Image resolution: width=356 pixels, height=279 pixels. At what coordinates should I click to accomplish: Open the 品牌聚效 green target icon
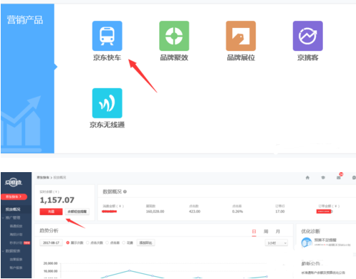[174, 36]
